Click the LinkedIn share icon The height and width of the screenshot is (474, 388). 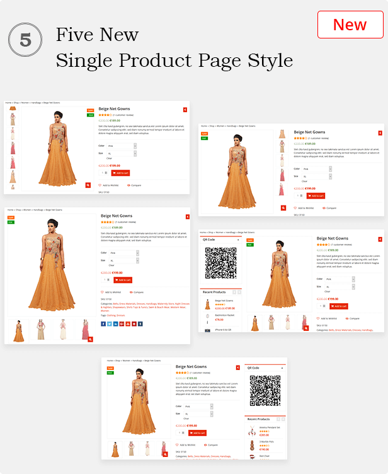115,324
